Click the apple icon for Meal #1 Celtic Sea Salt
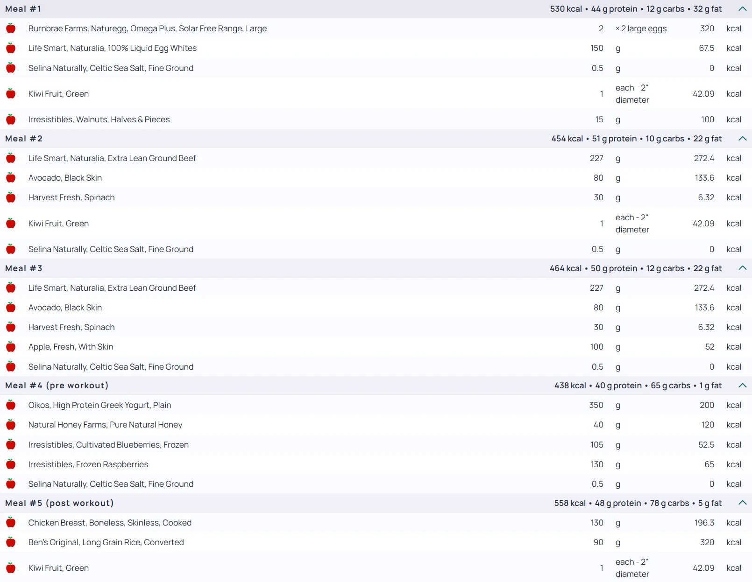This screenshot has width=752, height=582. (x=11, y=68)
